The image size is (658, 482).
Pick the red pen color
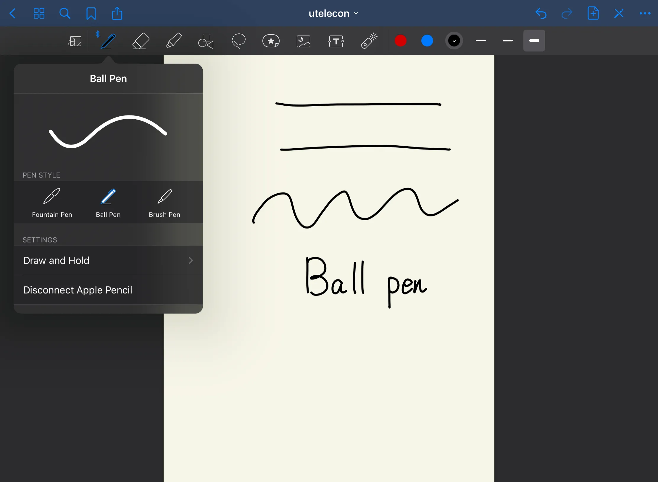click(x=401, y=41)
